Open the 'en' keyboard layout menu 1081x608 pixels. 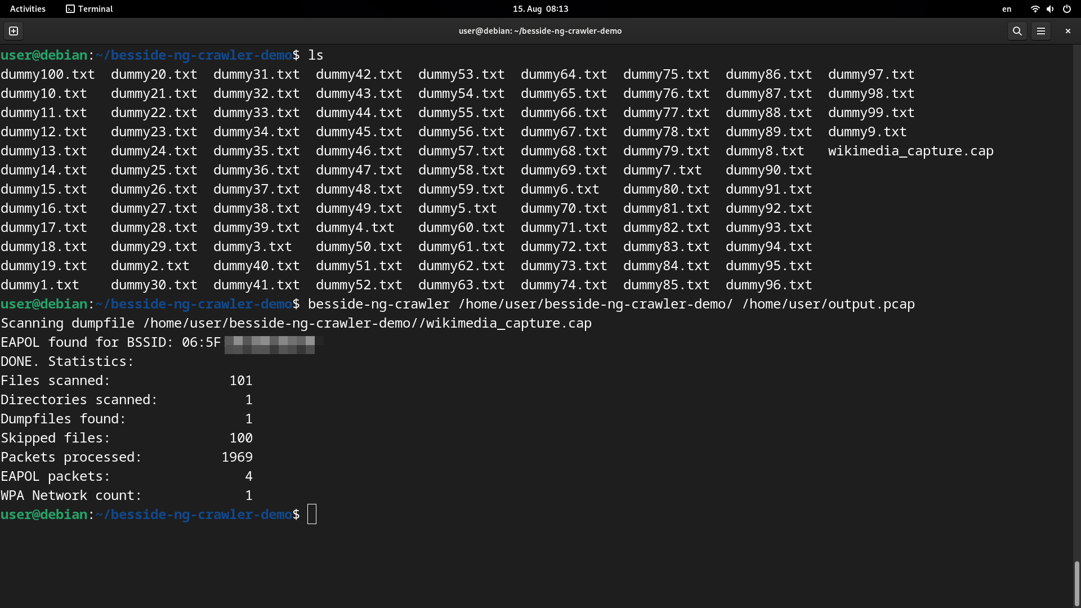coord(1007,8)
